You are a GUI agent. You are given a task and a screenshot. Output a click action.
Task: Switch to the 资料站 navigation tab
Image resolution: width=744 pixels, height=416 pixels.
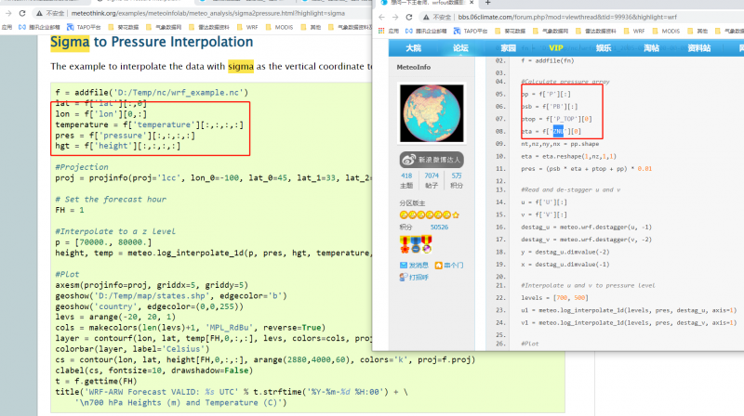698,47
